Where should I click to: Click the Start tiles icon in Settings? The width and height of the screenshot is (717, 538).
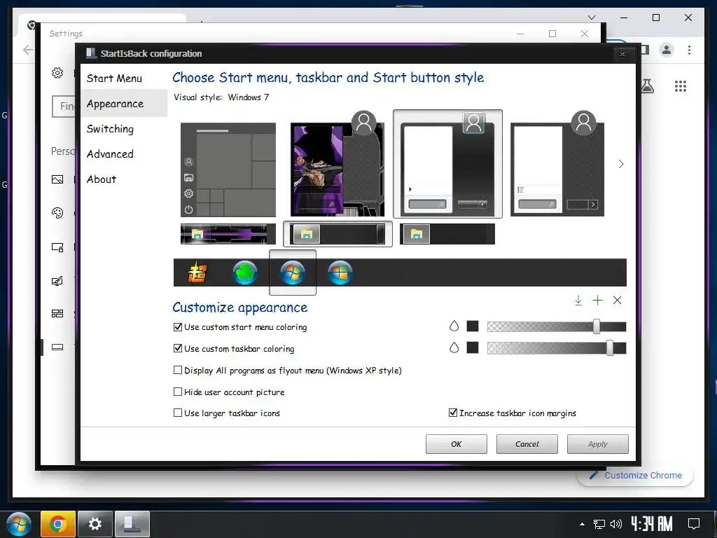[x=57, y=313]
